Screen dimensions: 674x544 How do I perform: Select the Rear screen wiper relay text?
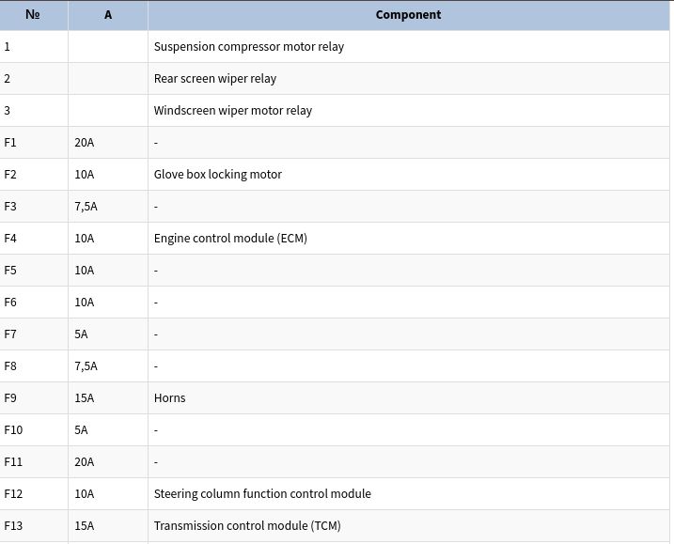pyautogui.click(x=215, y=79)
